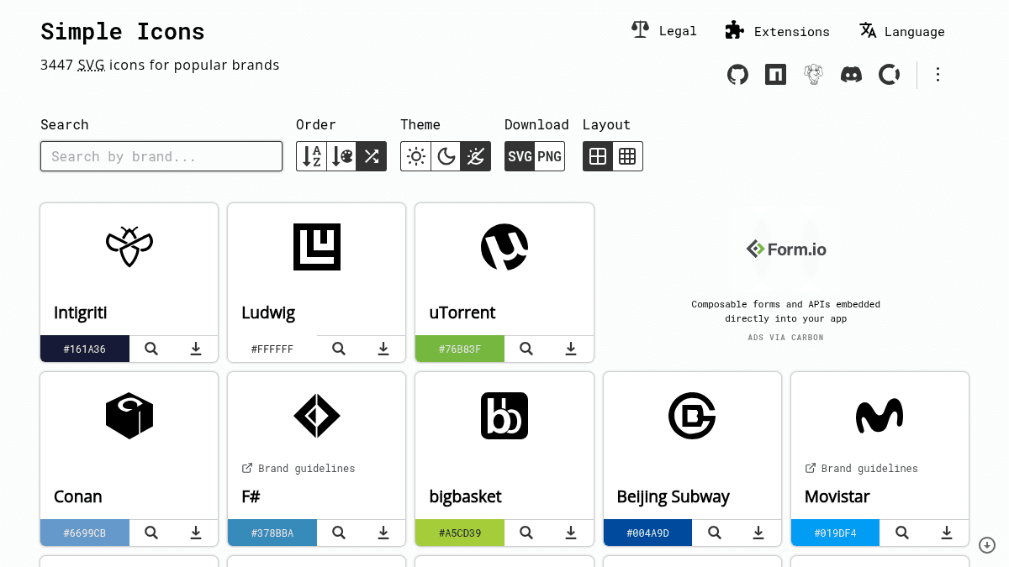1009x567 pixels.
Task: Download the Beijing Subway icon
Action: click(x=758, y=533)
